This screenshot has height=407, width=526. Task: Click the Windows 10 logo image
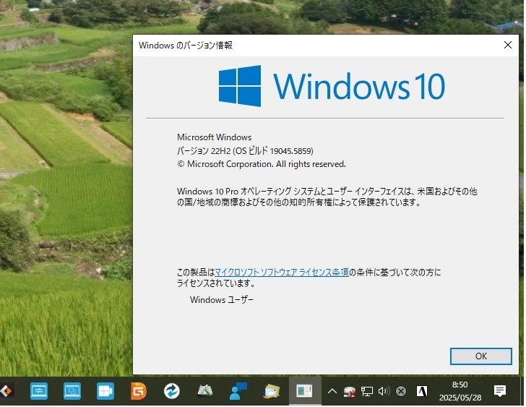[332, 86]
